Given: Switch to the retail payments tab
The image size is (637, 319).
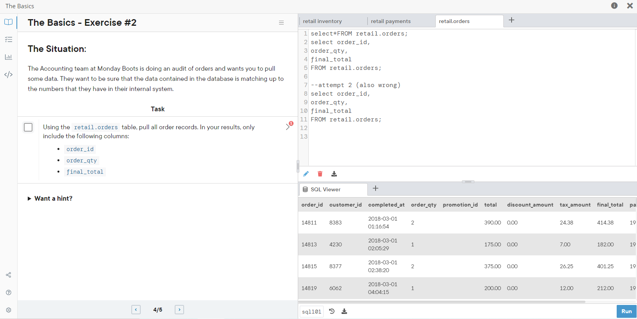Looking at the screenshot, I should tap(391, 21).
